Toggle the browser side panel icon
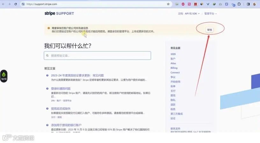This screenshot has width=260, height=143. pos(248,4)
